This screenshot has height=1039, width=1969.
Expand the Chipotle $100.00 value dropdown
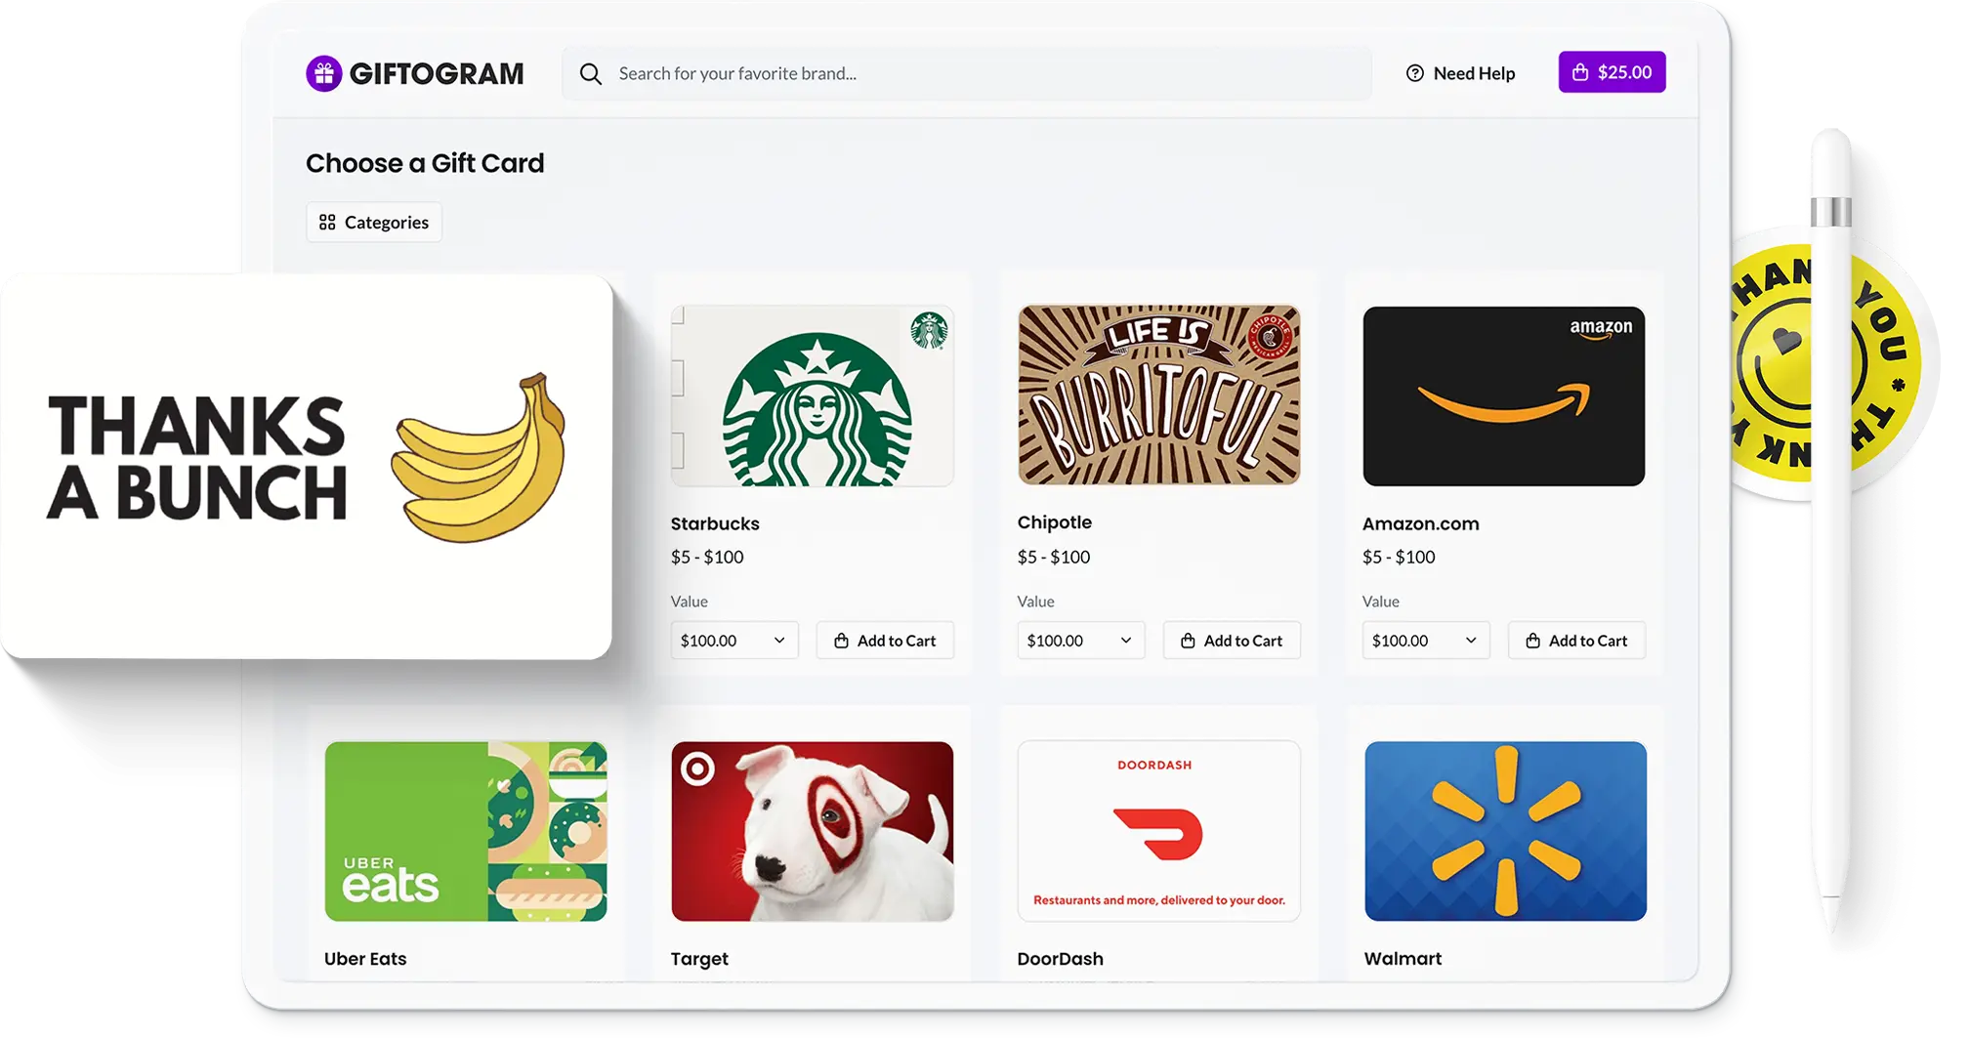coord(1081,641)
